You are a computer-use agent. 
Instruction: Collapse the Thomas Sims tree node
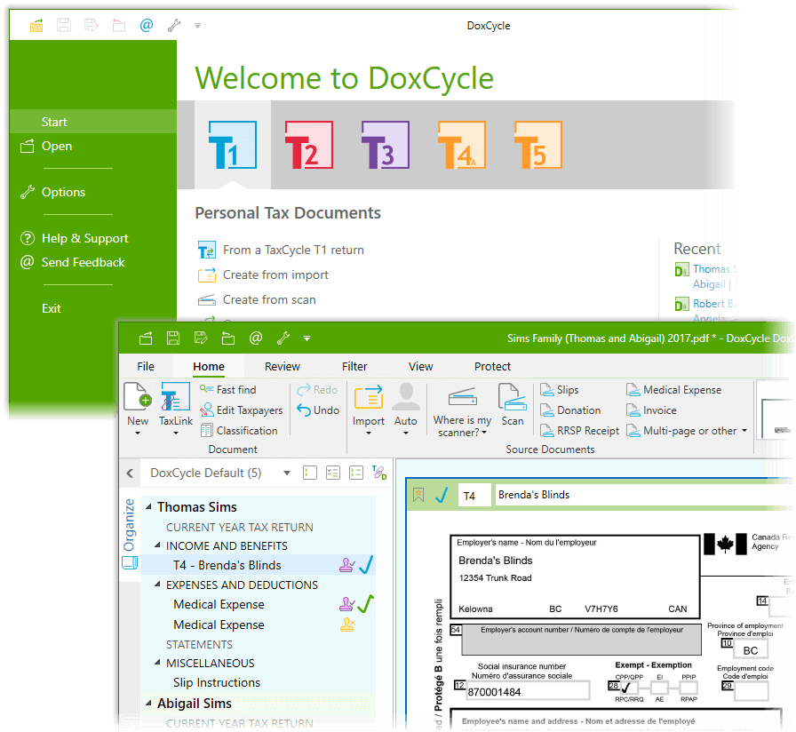tap(148, 506)
